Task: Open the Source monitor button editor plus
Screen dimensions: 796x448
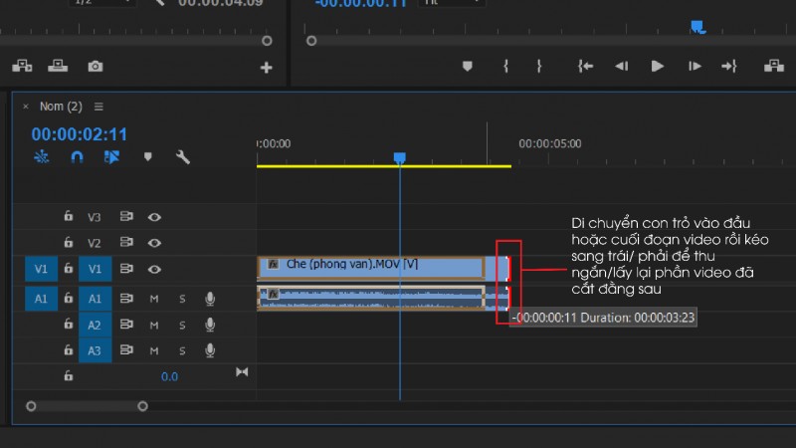Action: coord(266,67)
